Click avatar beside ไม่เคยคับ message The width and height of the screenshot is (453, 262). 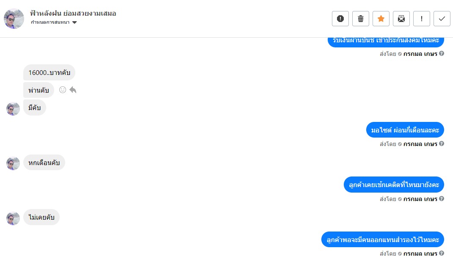[13, 218]
